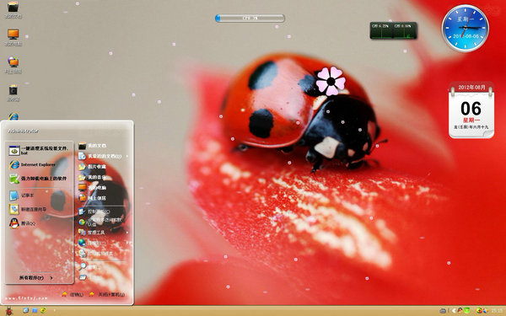Open the My Computer monitor desktop icon
Viewport: 506px width, 316px height.
13,37
